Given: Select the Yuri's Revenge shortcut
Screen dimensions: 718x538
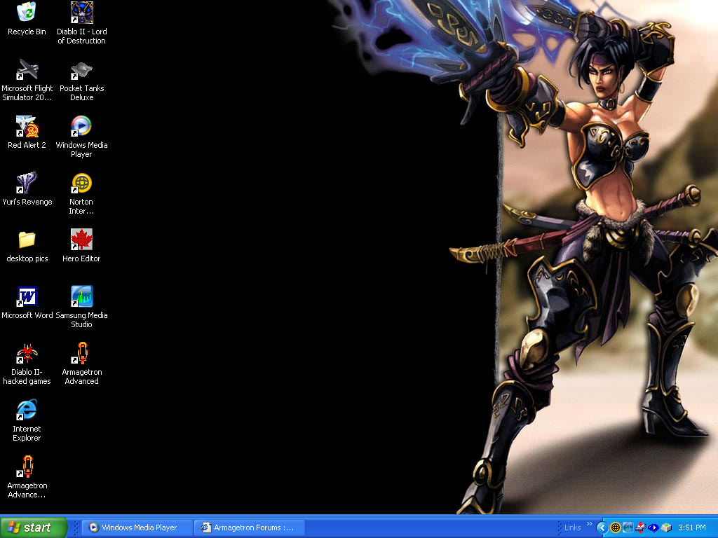Looking at the screenshot, I should [x=27, y=183].
